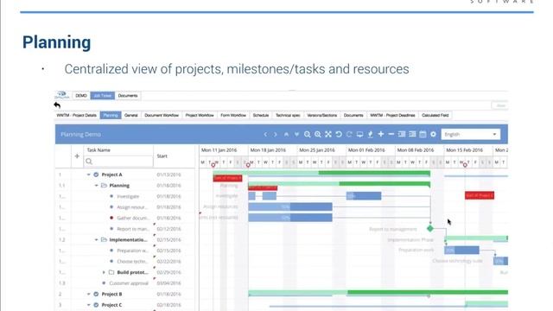Image resolution: width=553 pixels, height=311 pixels.
Task: Select the Versions/Sections tab
Action: click(322, 115)
